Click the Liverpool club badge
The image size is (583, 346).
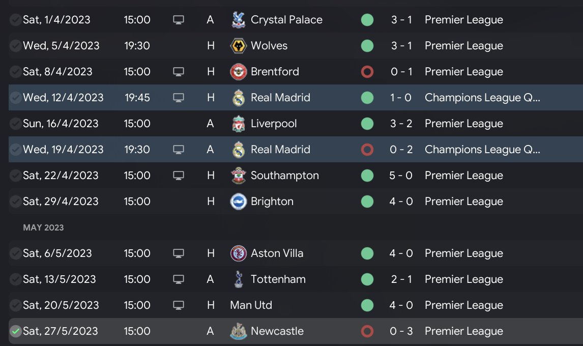tap(238, 124)
